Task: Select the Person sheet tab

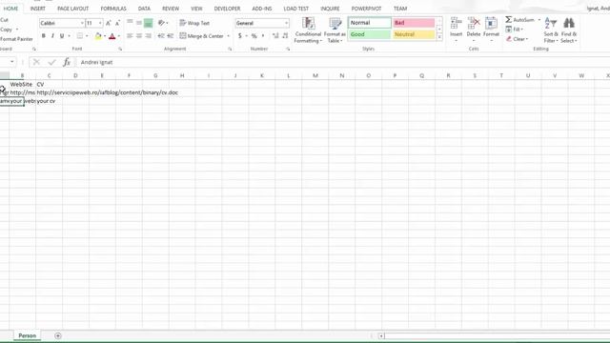Action: point(28,335)
